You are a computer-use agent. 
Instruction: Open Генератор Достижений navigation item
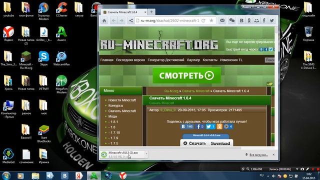pos(166,60)
